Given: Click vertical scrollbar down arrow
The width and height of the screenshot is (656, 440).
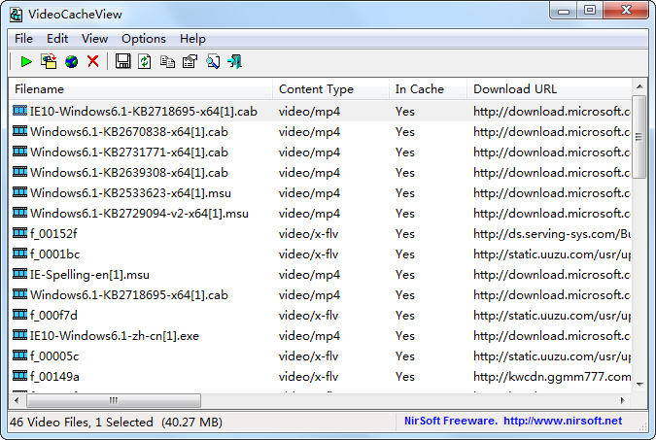Looking at the screenshot, I should (x=639, y=384).
